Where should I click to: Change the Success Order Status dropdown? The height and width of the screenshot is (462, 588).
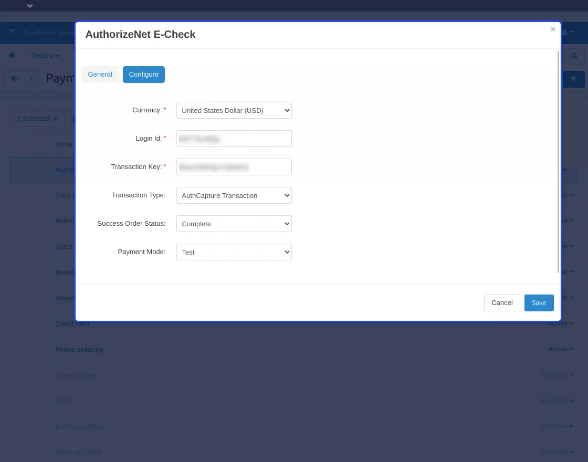point(234,224)
